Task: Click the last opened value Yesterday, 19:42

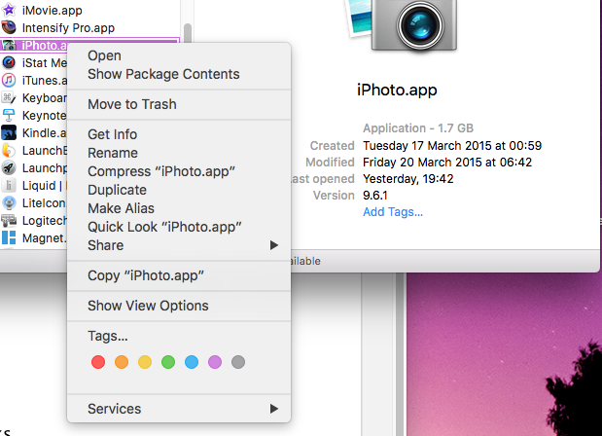Action: pyautogui.click(x=408, y=179)
